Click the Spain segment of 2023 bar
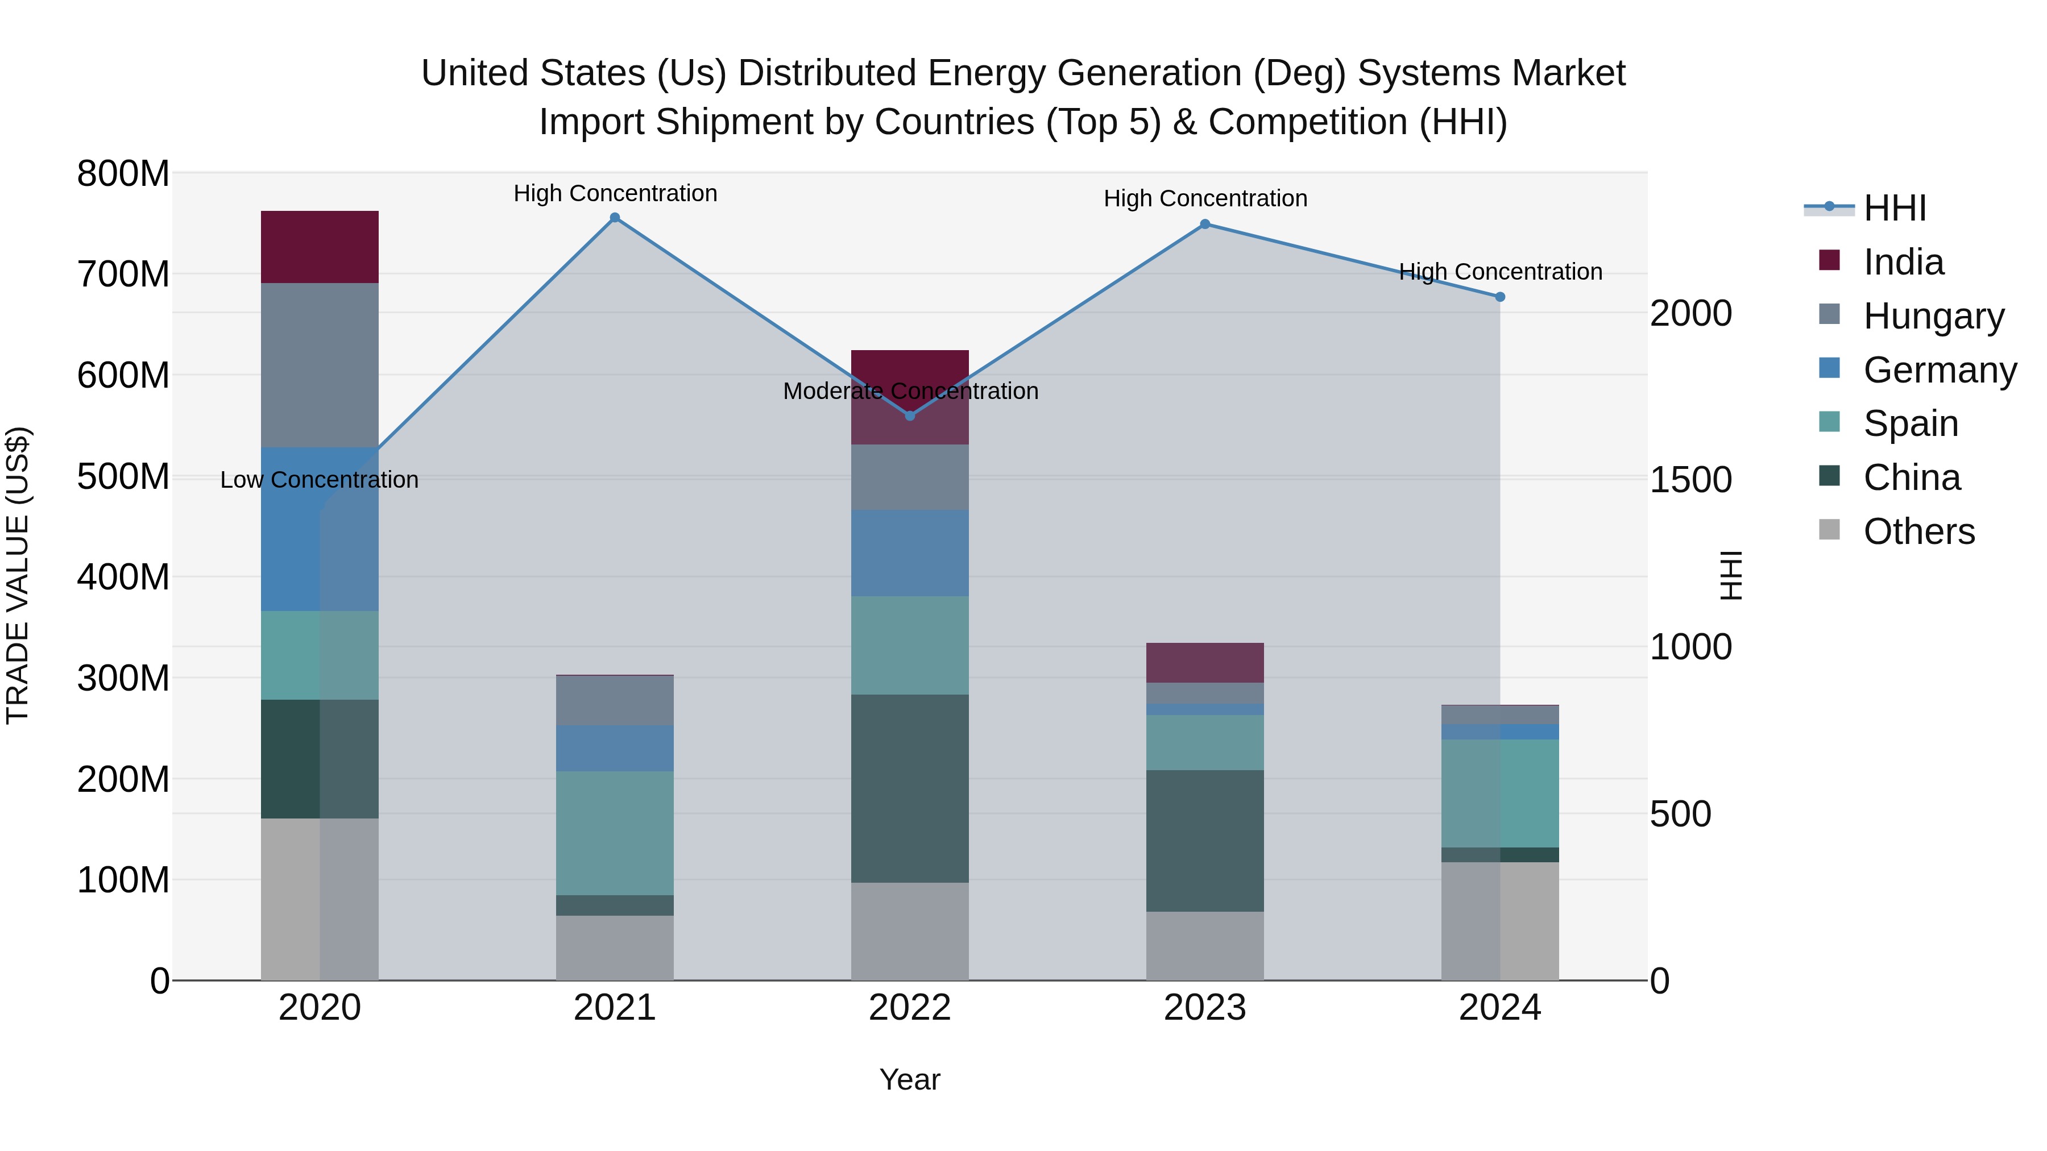2047x1151 pixels. pos(1205,743)
